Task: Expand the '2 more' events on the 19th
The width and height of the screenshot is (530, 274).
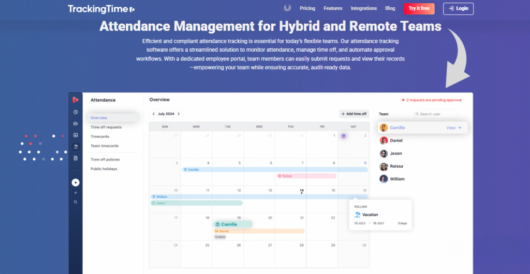Action: click(220, 237)
